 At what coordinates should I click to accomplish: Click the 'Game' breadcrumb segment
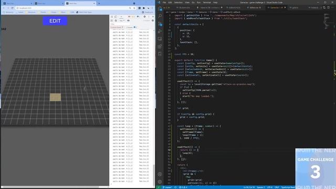click(215, 12)
